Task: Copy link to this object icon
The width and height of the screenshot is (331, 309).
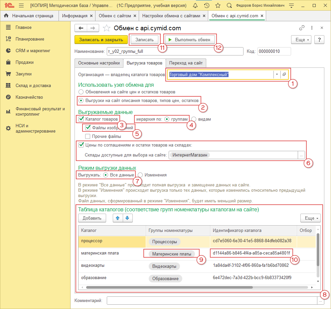Action: click(x=302, y=28)
